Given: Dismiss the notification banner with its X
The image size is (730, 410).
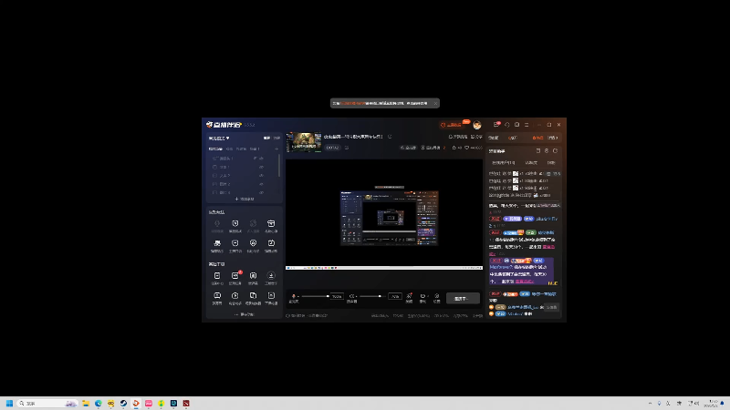Looking at the screenshot, I should 435,103.
